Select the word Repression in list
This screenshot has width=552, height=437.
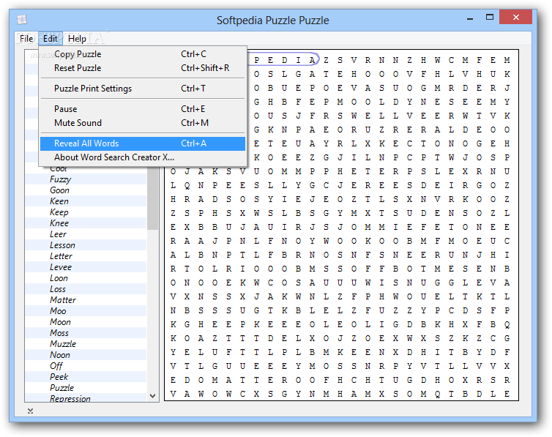point(70,399)
